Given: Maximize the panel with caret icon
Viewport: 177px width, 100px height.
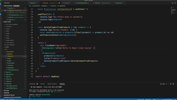Looking at the screenshot, I should (x=176, y=84).
